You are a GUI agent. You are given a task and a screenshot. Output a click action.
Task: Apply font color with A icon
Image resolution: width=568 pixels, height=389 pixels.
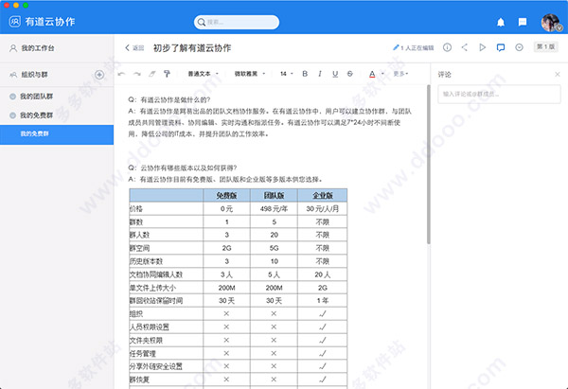click(x=372, y=74)
